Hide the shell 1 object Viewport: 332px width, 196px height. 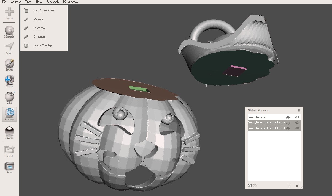point(297,123)
